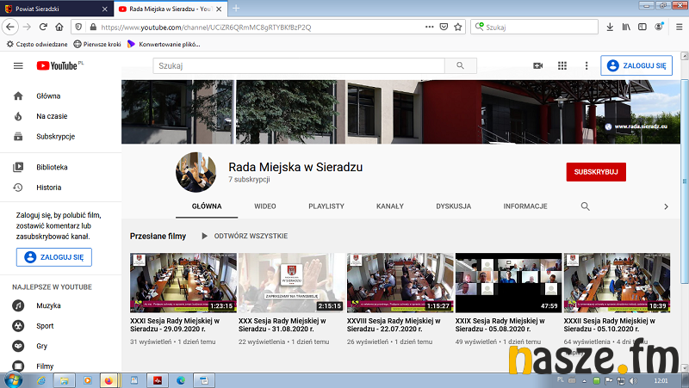
Task: Open the YouTube apps grid icon
Action: (562, 65)
